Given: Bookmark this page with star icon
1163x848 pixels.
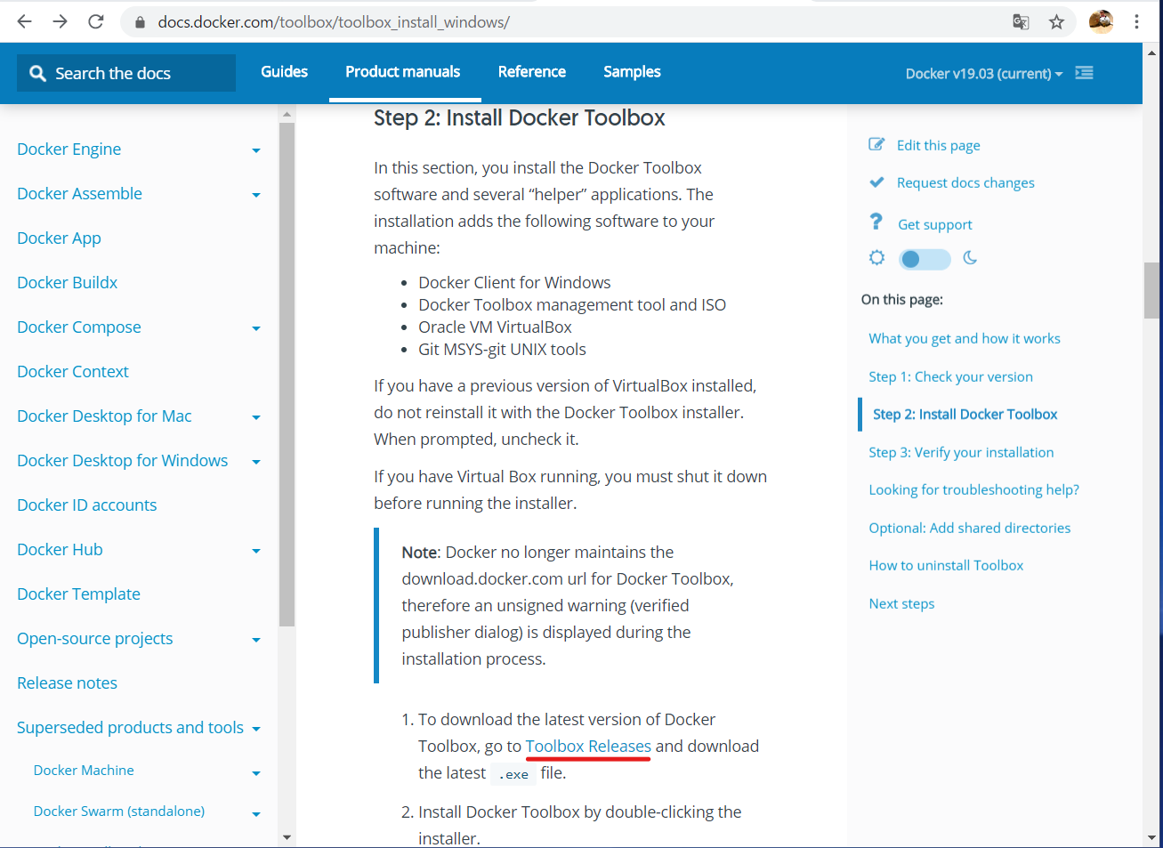Looking at the screenshot, I should coord(1056,22).
